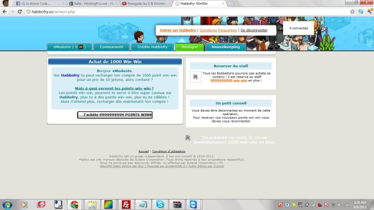Open the red stacked-pages taskbar icon
Viewport: 374px width, 210px height.
[x=41, y=204]
